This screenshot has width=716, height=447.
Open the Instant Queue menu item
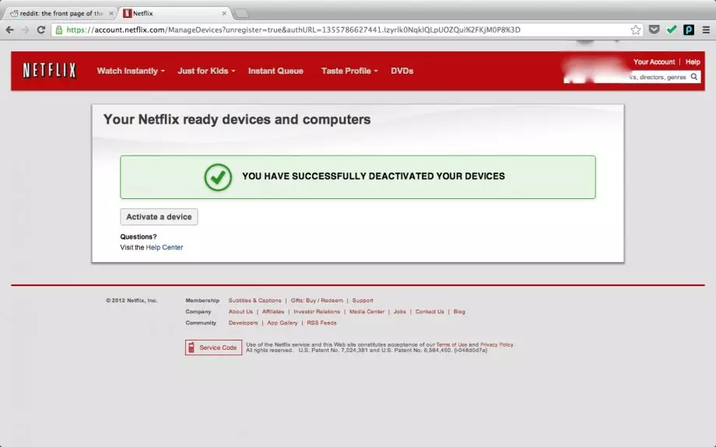[276, 71]
